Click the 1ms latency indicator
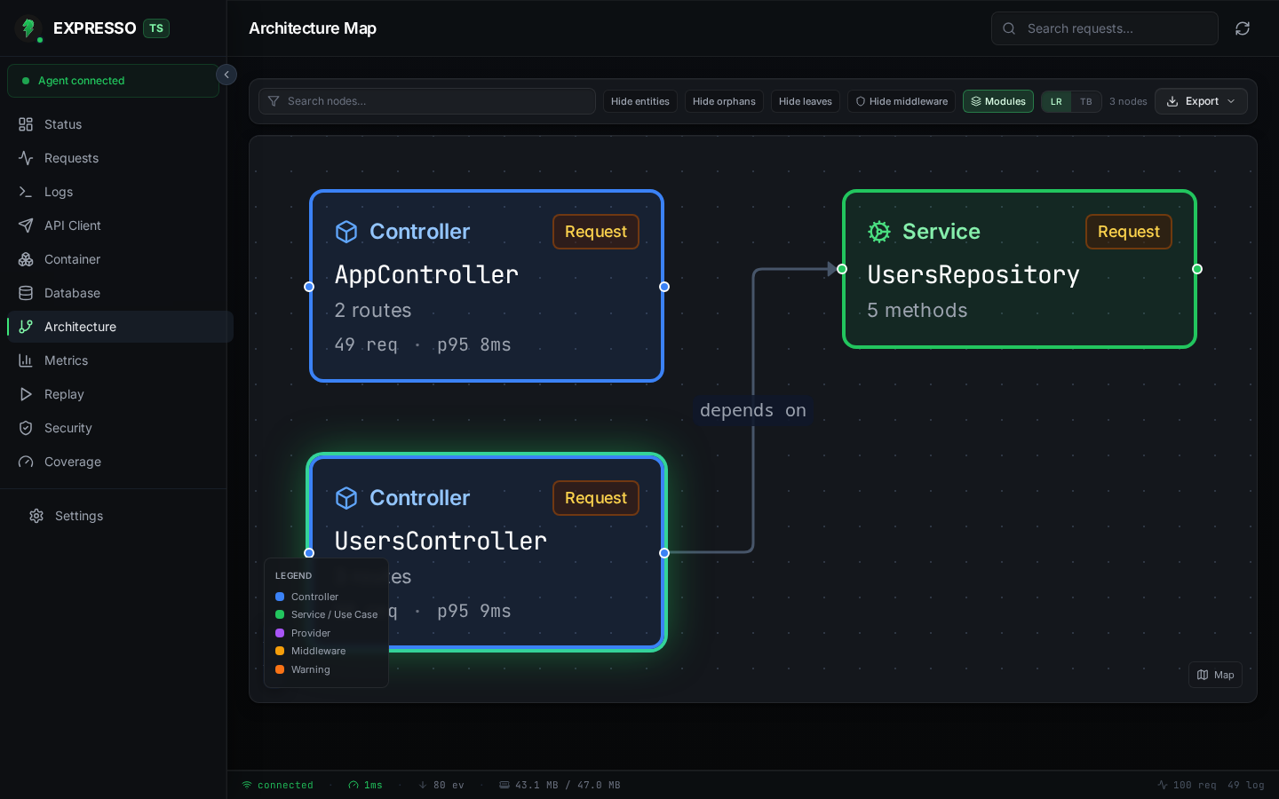The width and height of the screenshot is (1279, 799). click(365, 785)
